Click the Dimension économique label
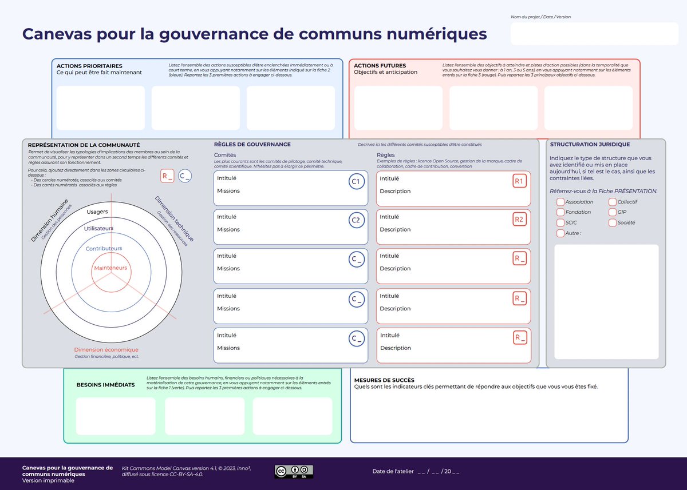Screen dimensions: 687x490 [x=106, y=350]
